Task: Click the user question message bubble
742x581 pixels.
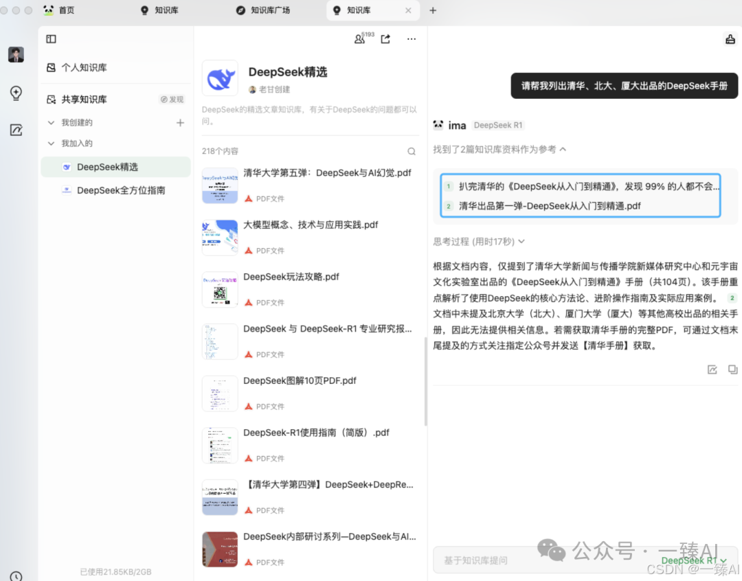Action: click(x=624, y=86)
